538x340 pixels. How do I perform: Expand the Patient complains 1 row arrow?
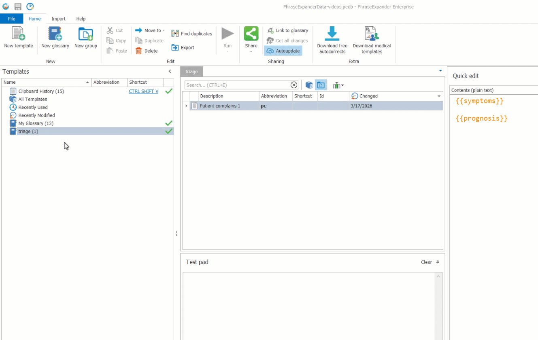[186, 106]
